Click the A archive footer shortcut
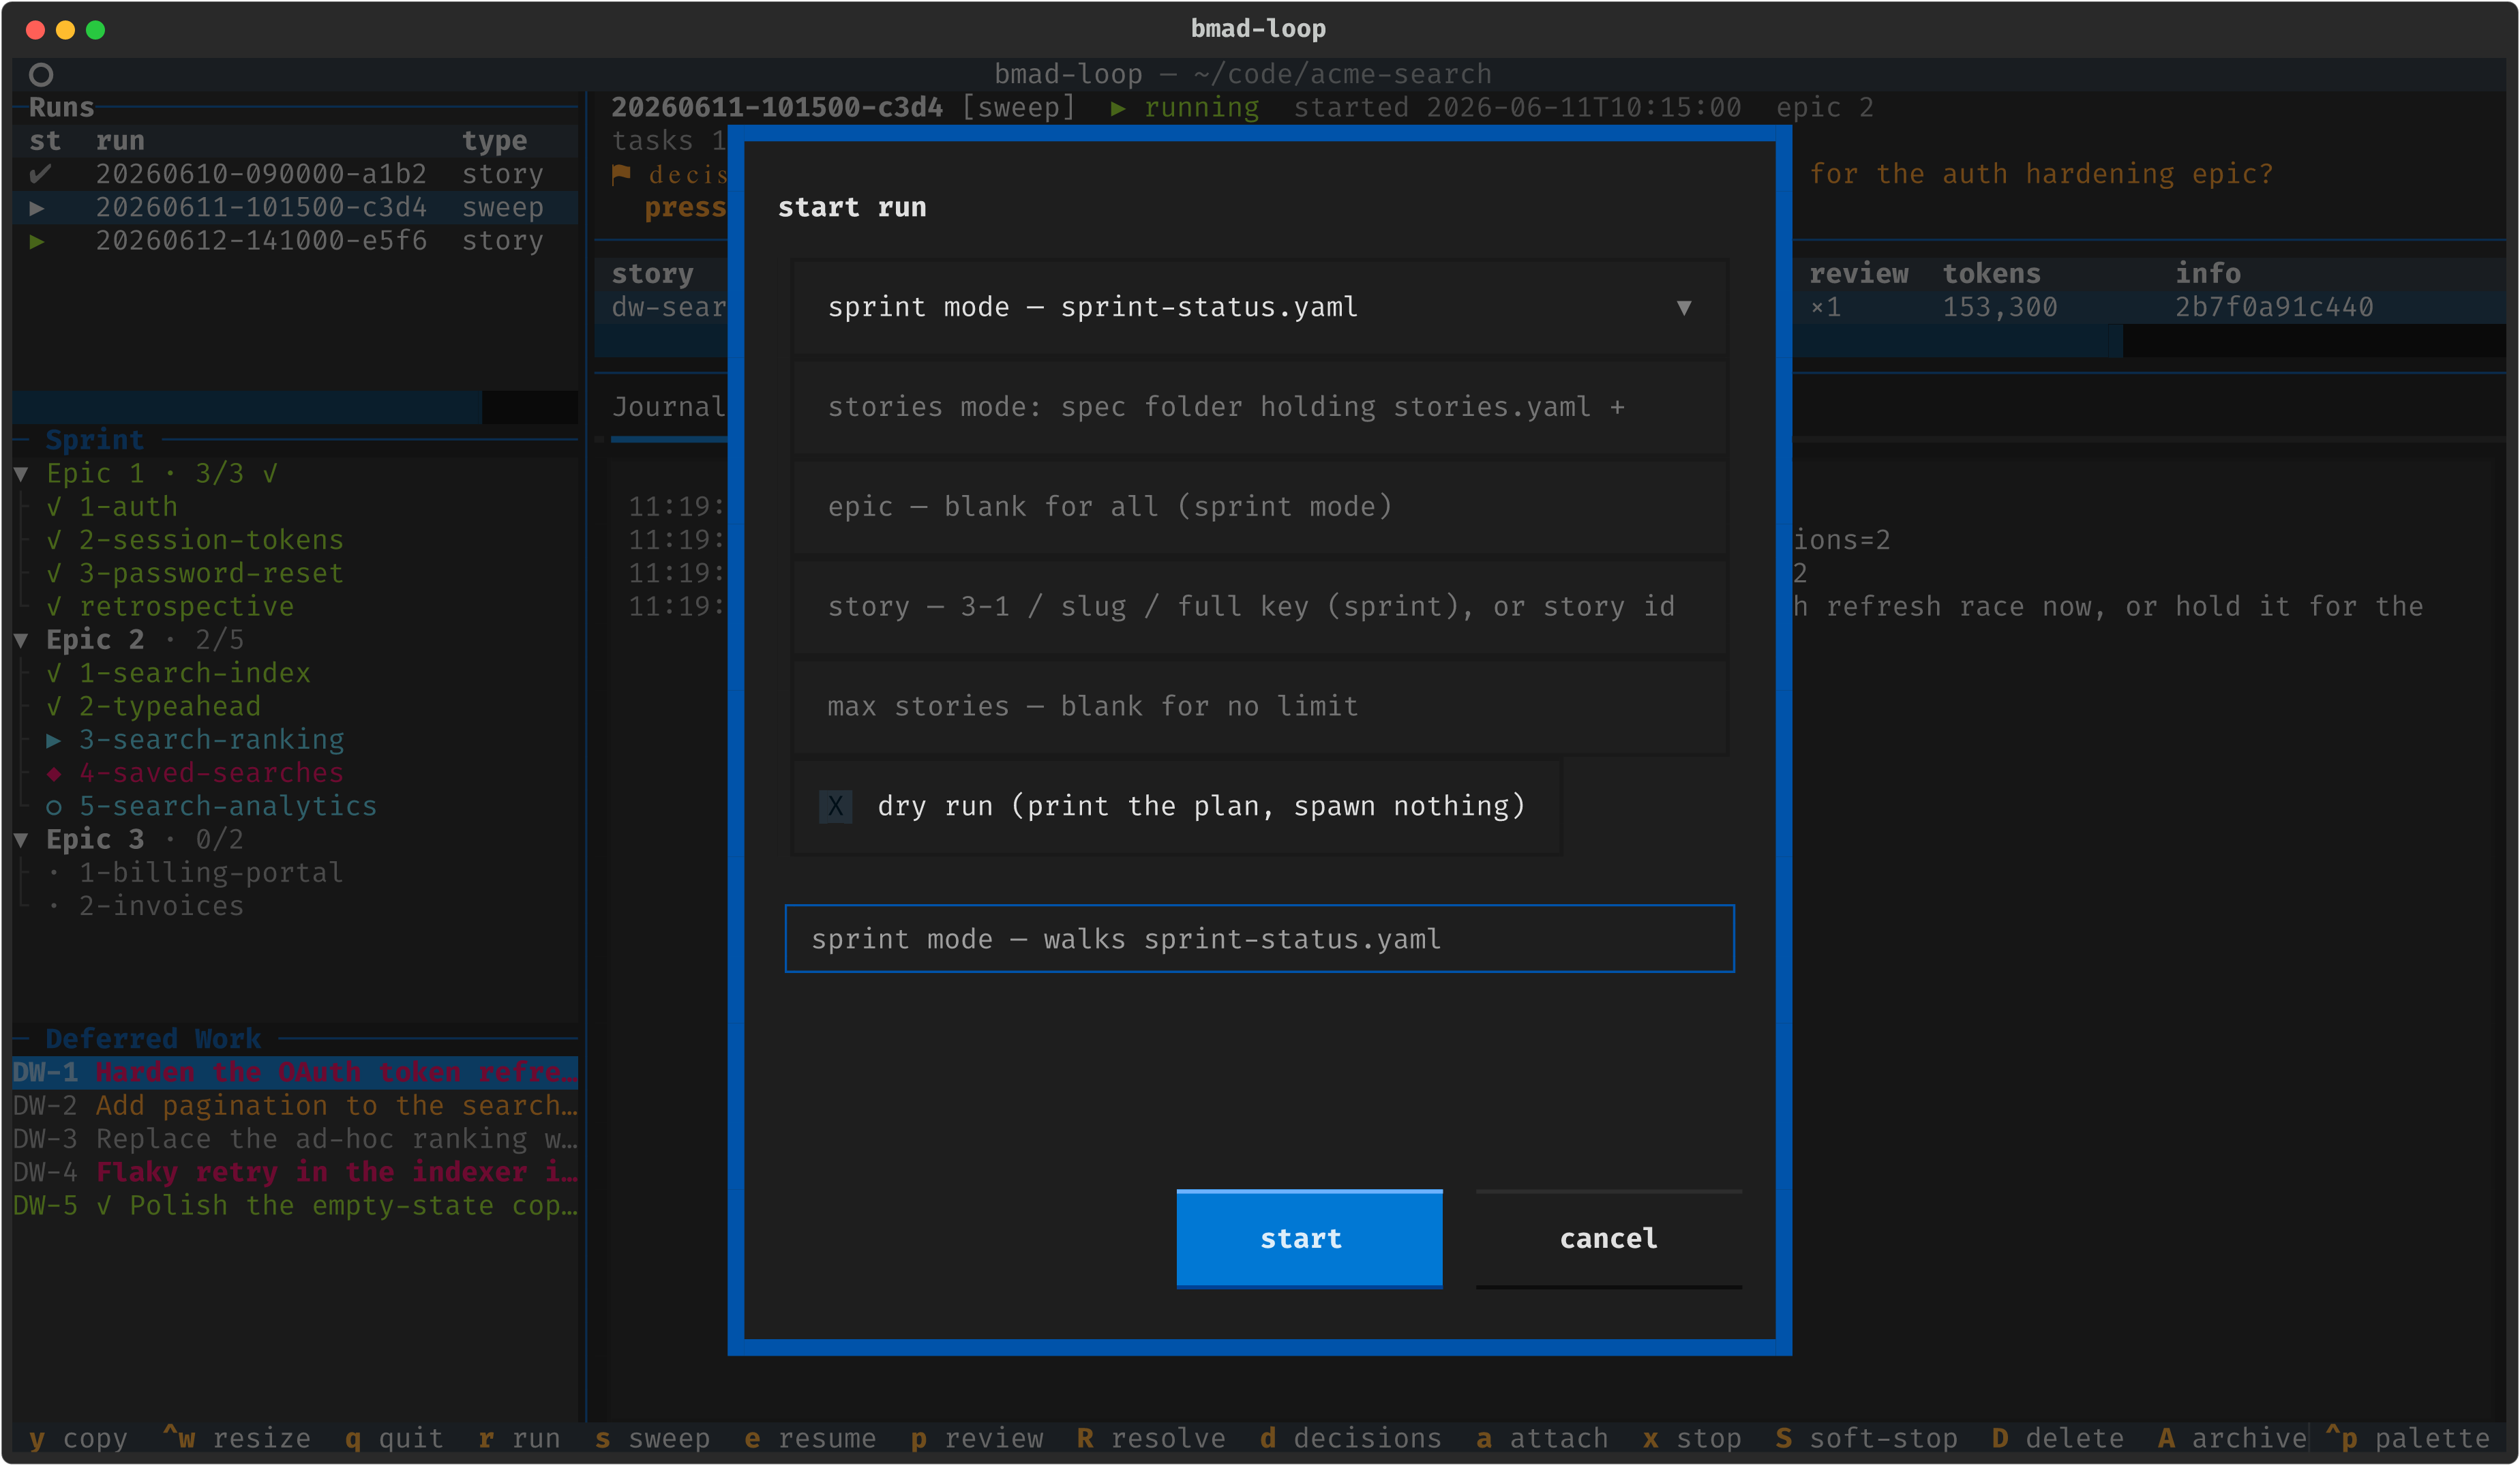The image size is (2520, 1466). pos(2232,1439)
